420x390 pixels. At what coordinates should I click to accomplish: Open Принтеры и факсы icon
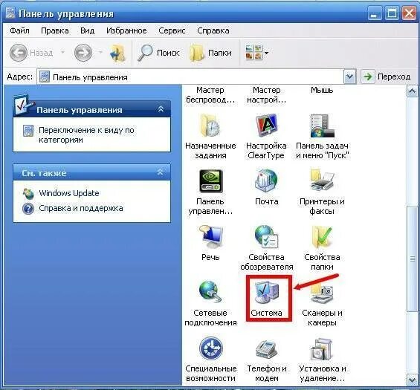[322, 181]
